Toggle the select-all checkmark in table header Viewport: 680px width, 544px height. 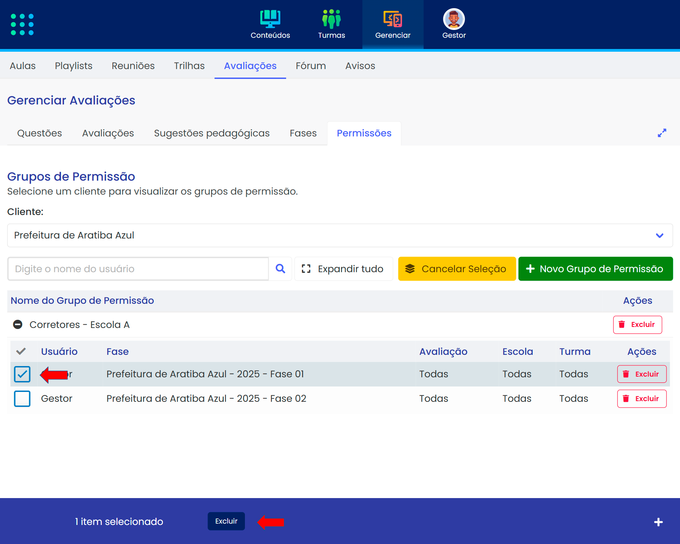(21, 351)
